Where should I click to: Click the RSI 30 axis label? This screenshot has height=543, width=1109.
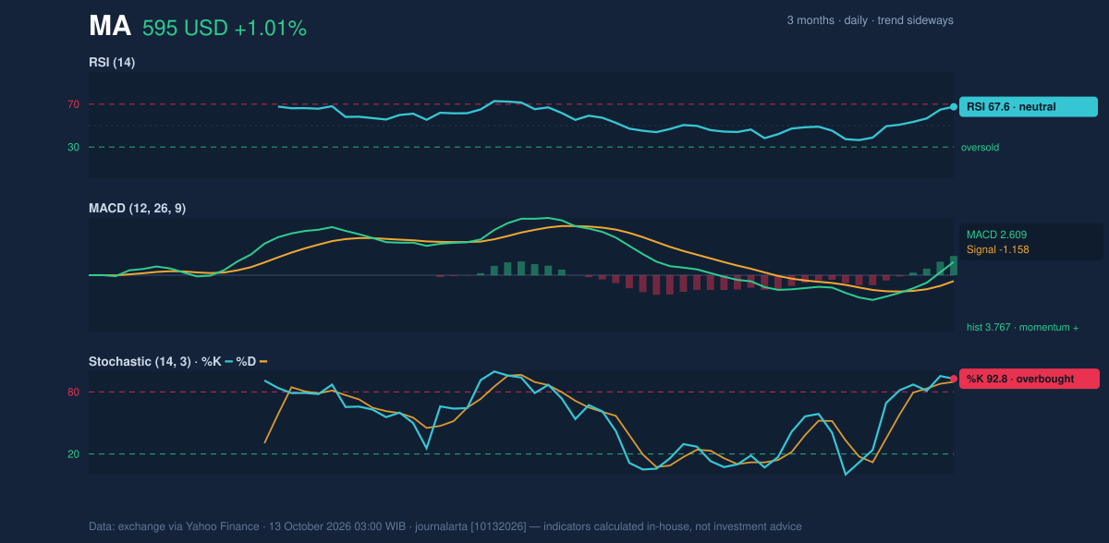pyautogui.click(x=73, y=147)
